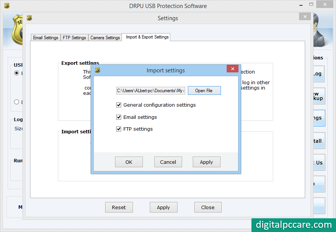Click Apply in Import settings dialog
The width and height of the screenshot is (336, 232).
pos(206,162)
